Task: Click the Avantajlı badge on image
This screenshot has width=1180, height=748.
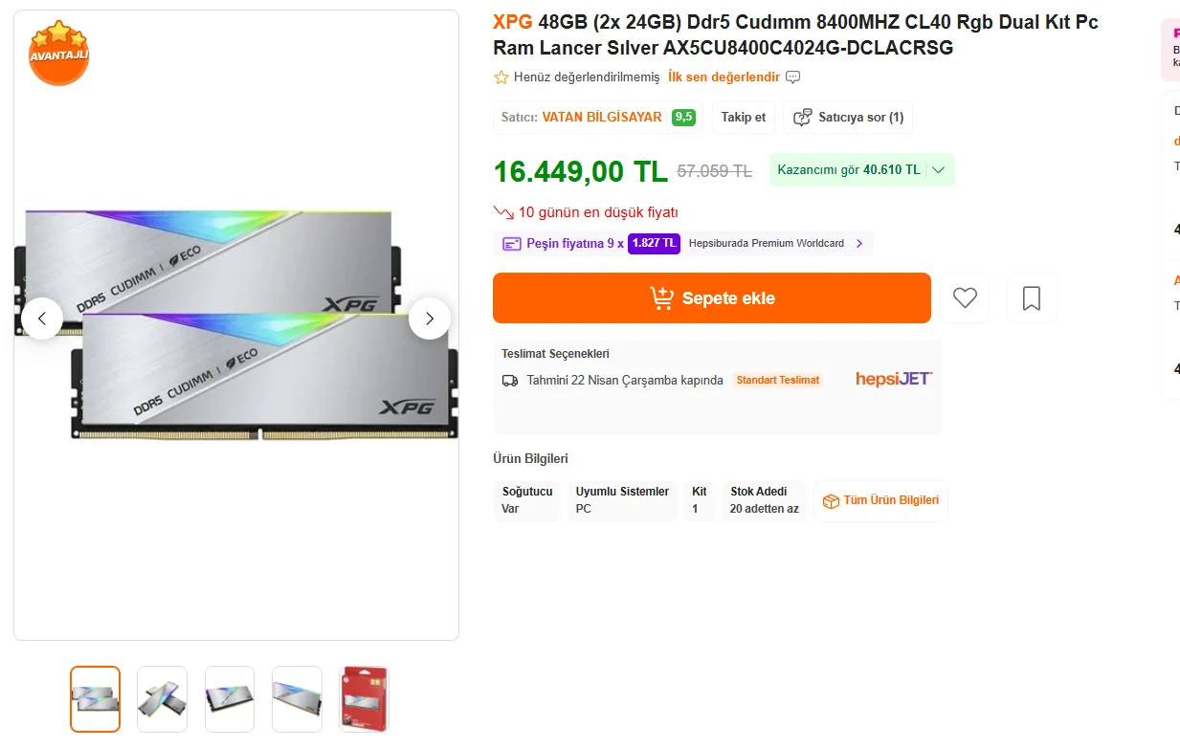Action: pos(58,53)
